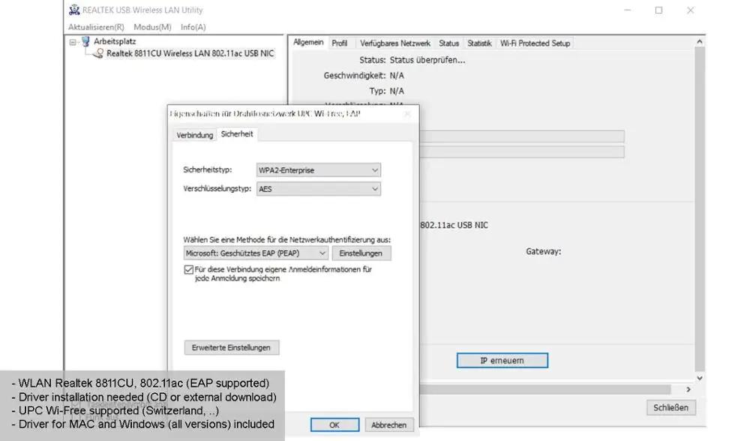Screen dimensions: 750x441
Task: Click the IP erneuern button
Action: click(502, 361)
